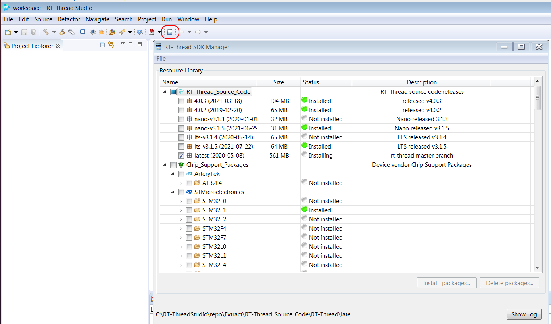Click the Save All toolbar icon
This screenshot has height=324, width=551.
pos(34,32)
